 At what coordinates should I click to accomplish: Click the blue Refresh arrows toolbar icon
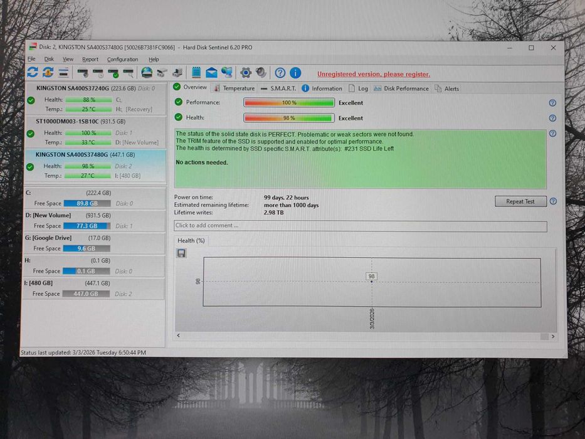pos(33,72)
